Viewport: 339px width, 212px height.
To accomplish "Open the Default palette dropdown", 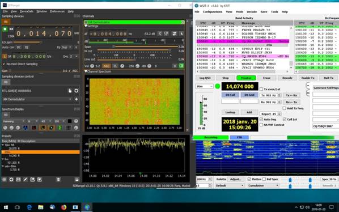I will click(230, 185).
